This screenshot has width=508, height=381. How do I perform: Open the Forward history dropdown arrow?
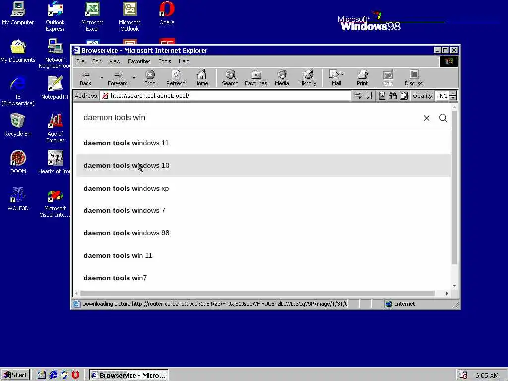coord(134,78)
